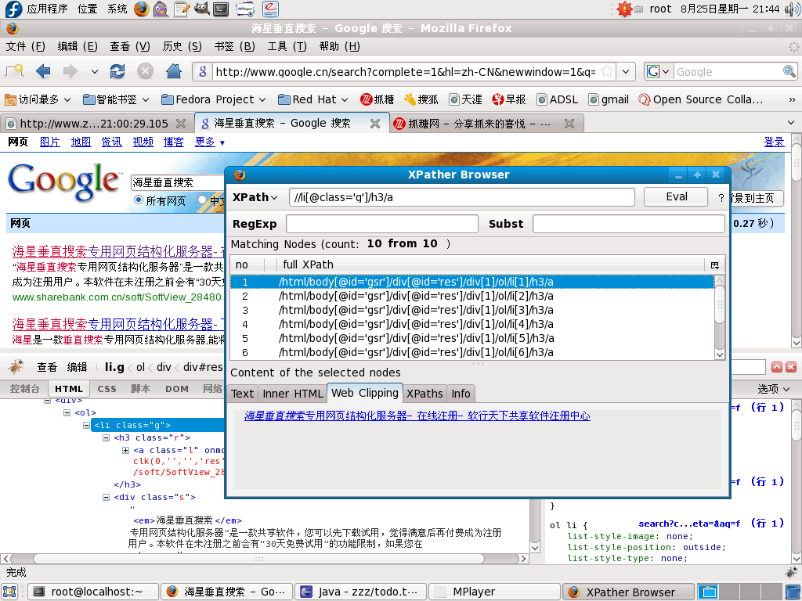Open the 工具 (T) menu

click(287, 46)
